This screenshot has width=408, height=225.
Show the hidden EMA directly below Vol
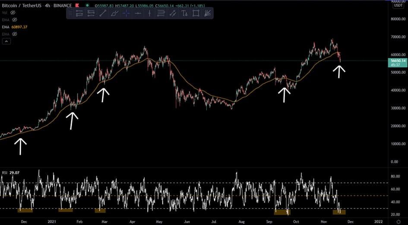15,20
